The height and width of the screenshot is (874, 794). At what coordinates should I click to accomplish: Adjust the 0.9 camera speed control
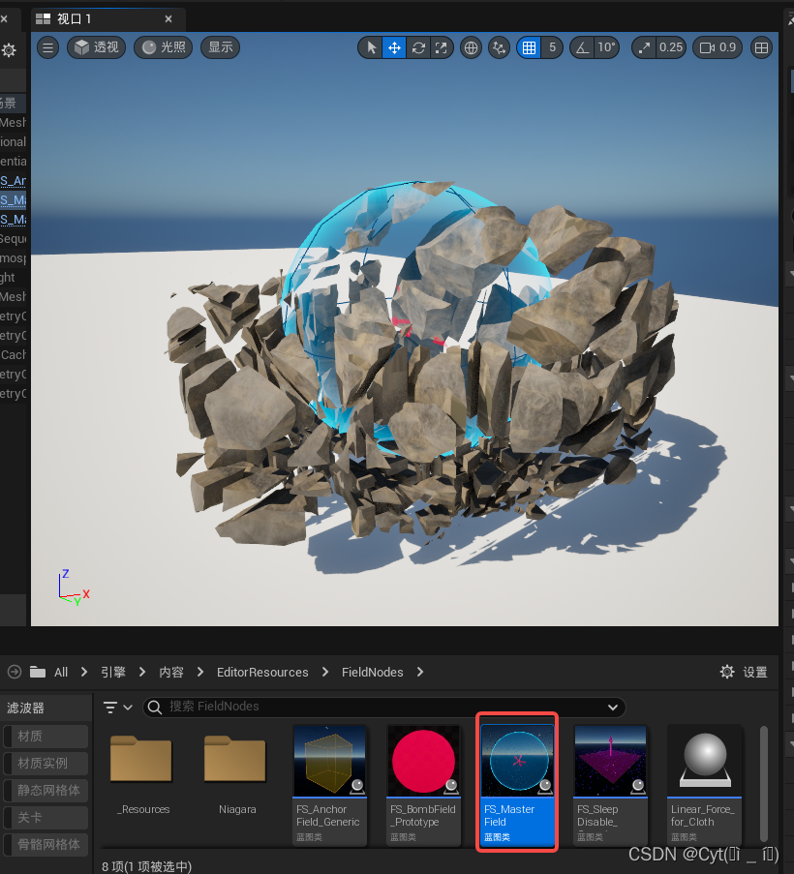(x=717, y=47)
